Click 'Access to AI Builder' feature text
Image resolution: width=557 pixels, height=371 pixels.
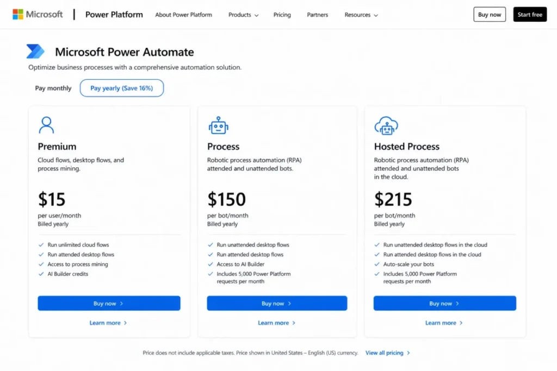tap(241, 264)
